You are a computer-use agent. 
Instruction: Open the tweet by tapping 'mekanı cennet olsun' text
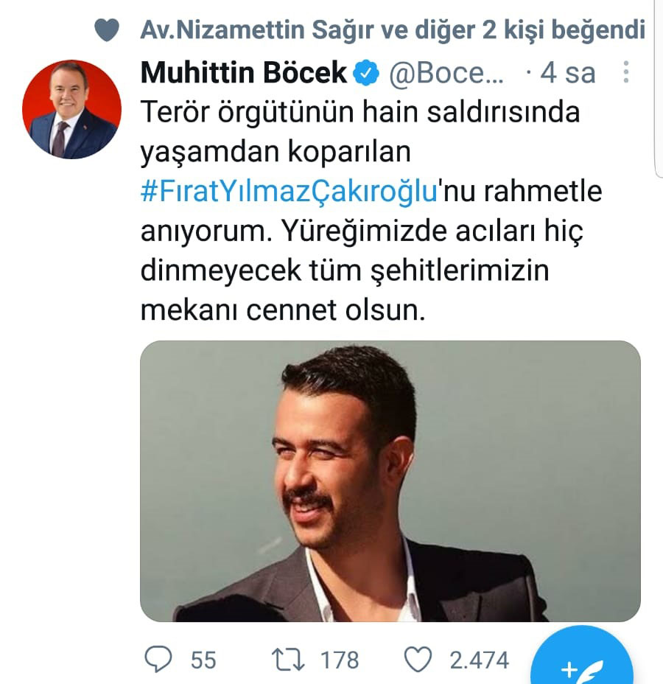point(283,309)
